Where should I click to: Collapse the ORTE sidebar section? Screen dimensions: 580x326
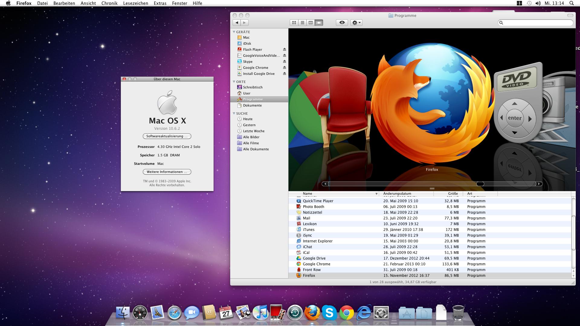[234, 81]
